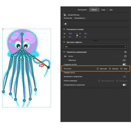Switch to the Инструмент tab
This screenshot has height=139, width=131.
tap(82, 10)
